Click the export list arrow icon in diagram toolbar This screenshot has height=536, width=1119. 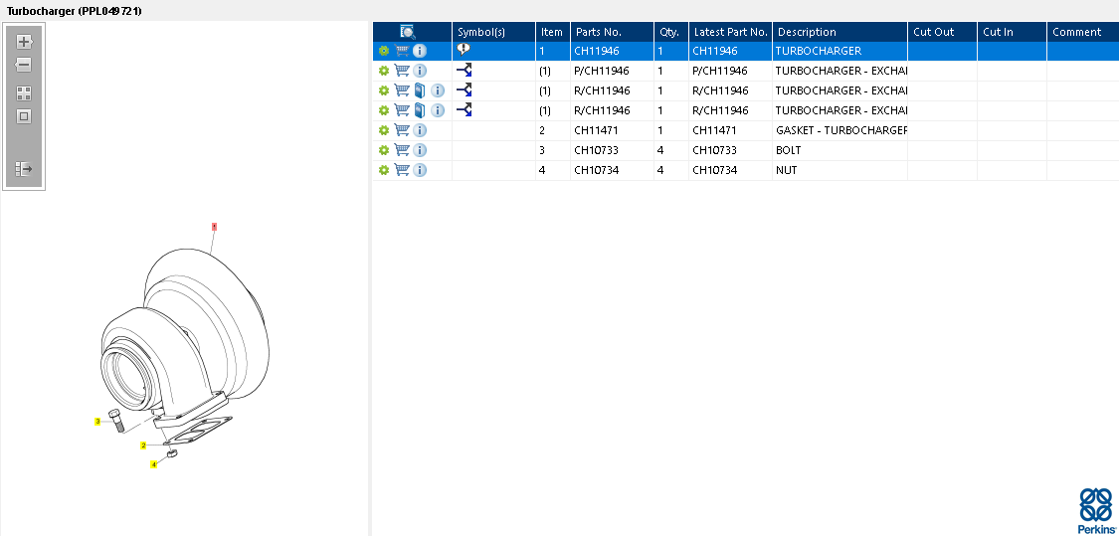pos(24,169)
